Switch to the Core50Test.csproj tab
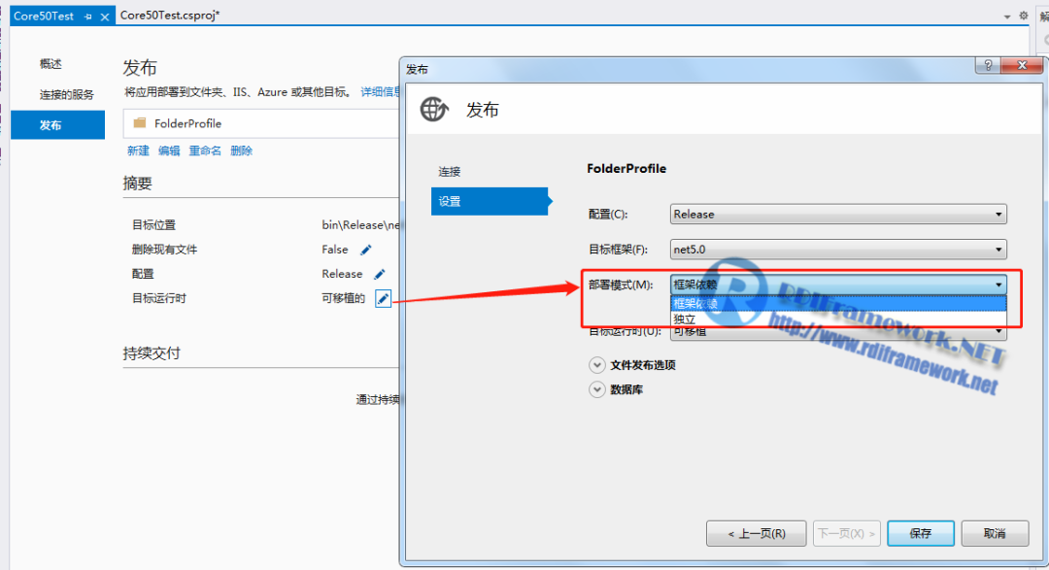1049x570 pixels. point(170,17)
